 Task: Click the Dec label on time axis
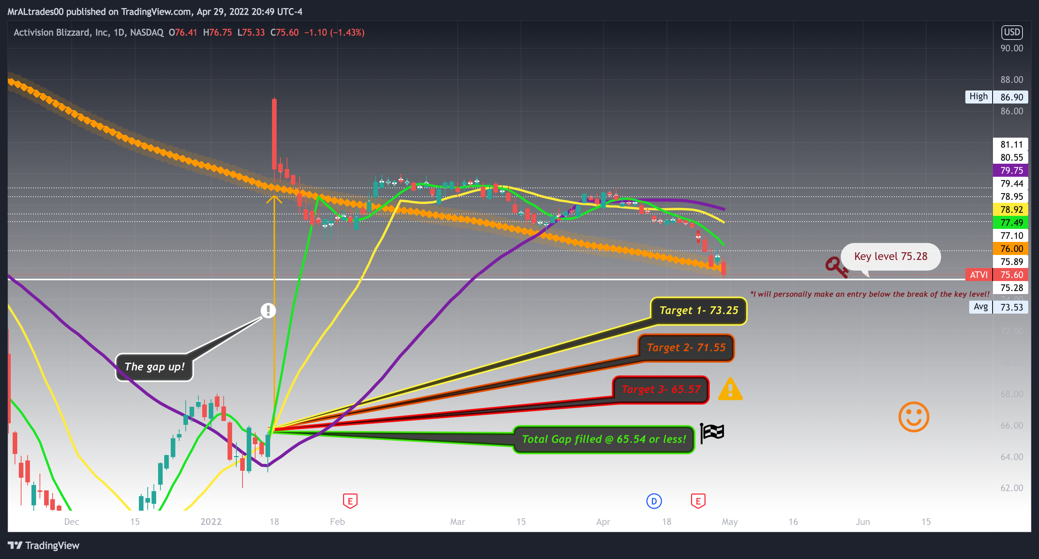click(71, 521)
